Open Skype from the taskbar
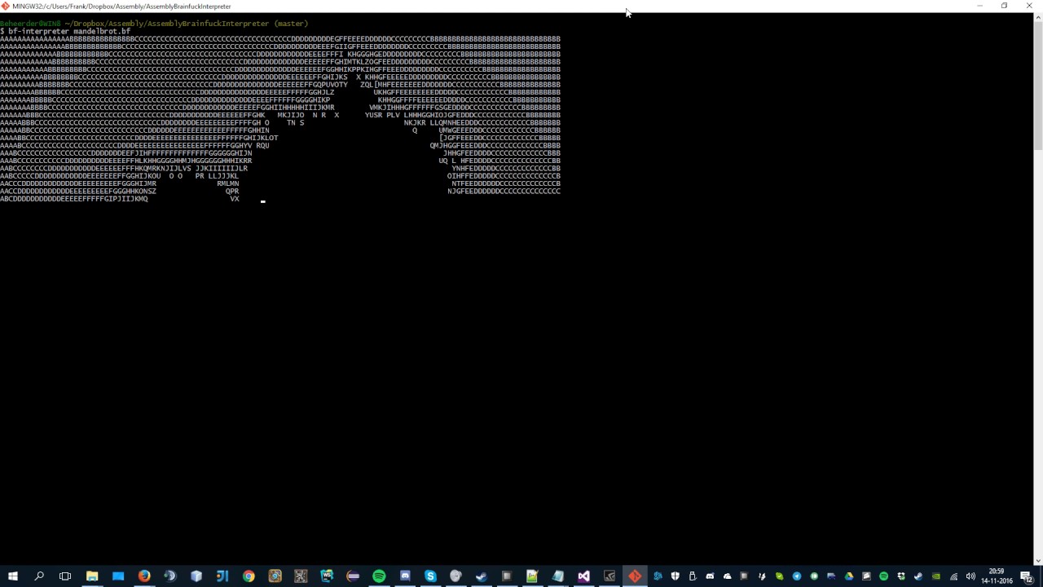 tap(430, 576)
